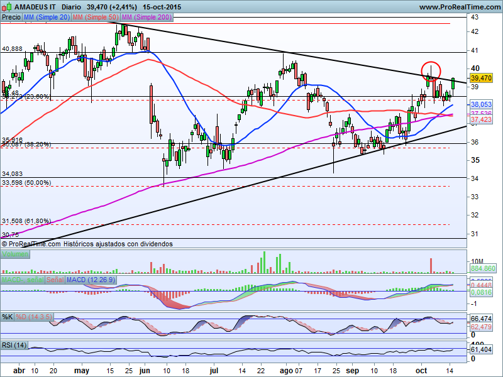
Task: Click the 31,508 (61,80%) Fibonacci label
Action: tap(26, 221)
